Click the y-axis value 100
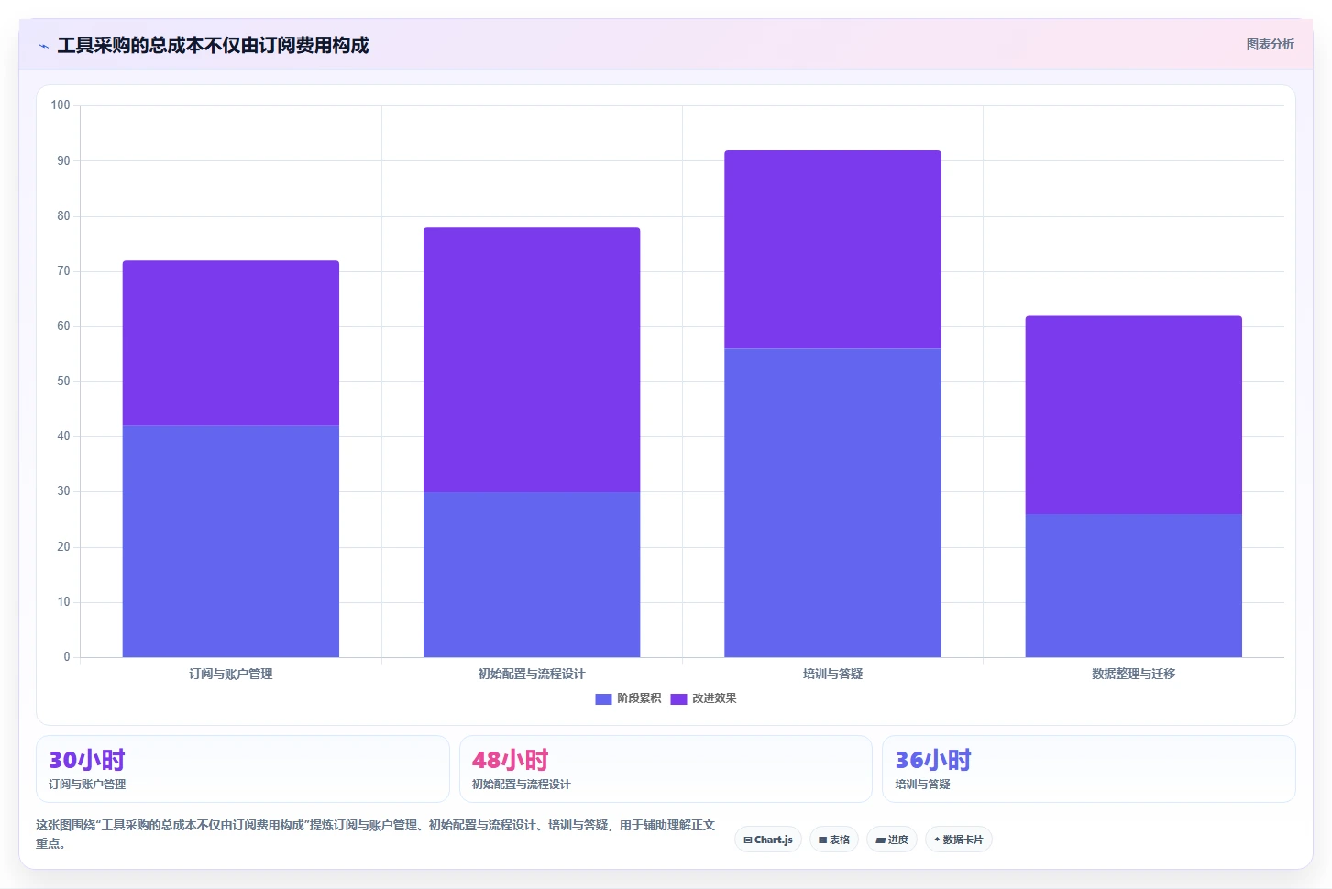Viewport: 1332px width, 889px height. [61, 105]
